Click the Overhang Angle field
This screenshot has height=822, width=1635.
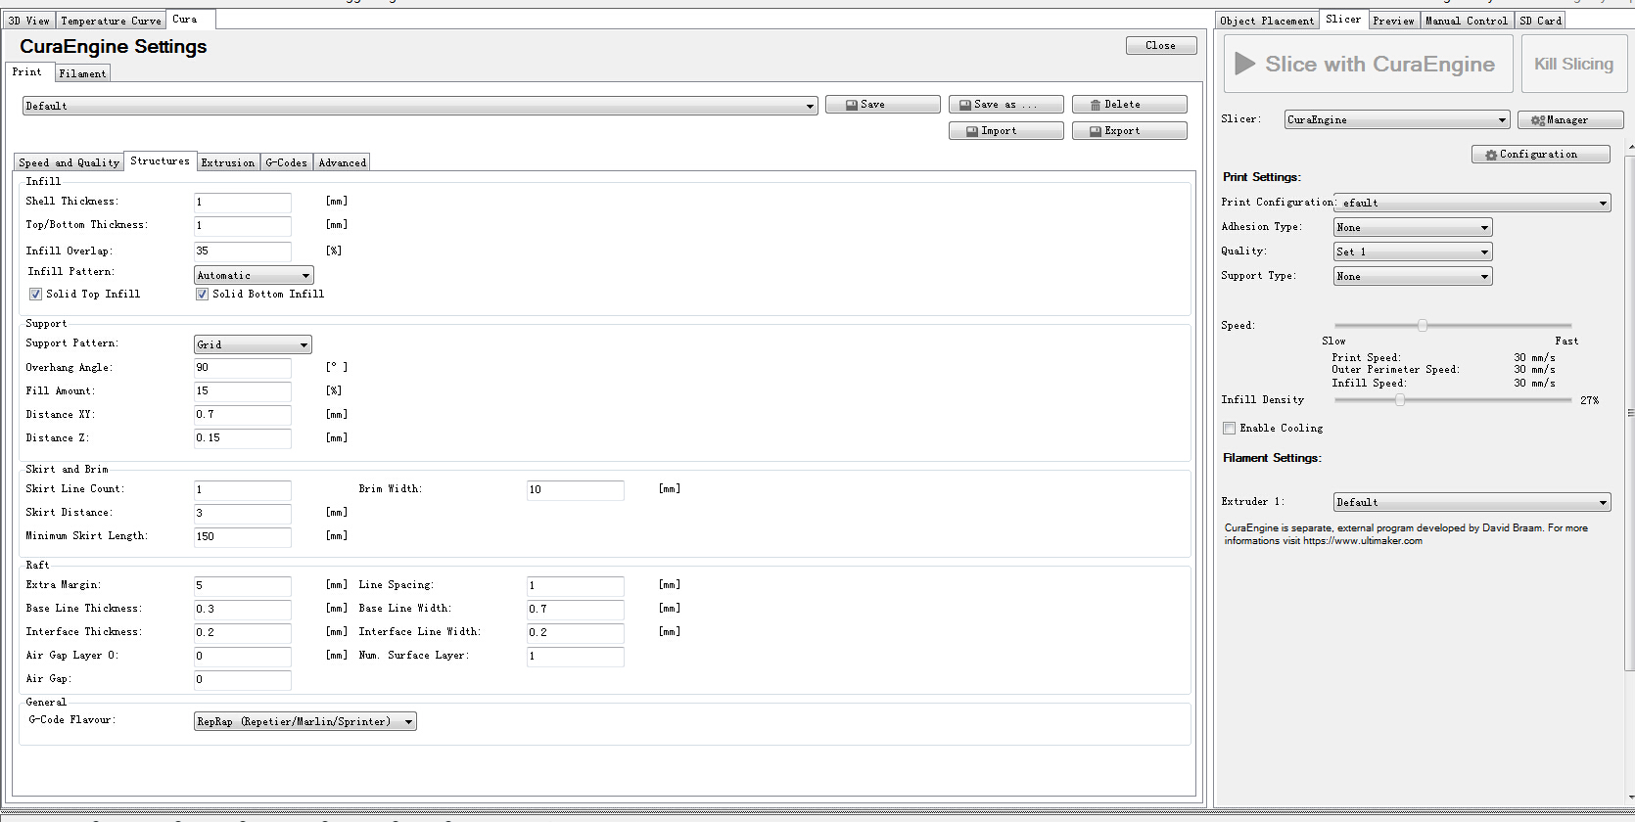click(242, 368)
